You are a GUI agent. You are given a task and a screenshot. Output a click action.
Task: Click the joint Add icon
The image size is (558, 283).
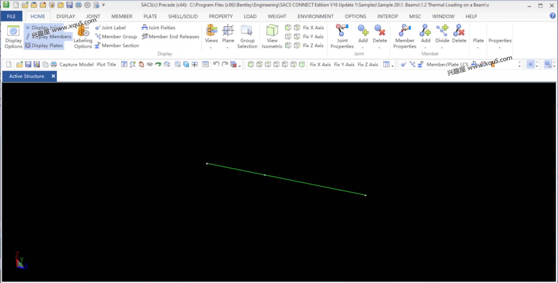[x=363, y=30]
